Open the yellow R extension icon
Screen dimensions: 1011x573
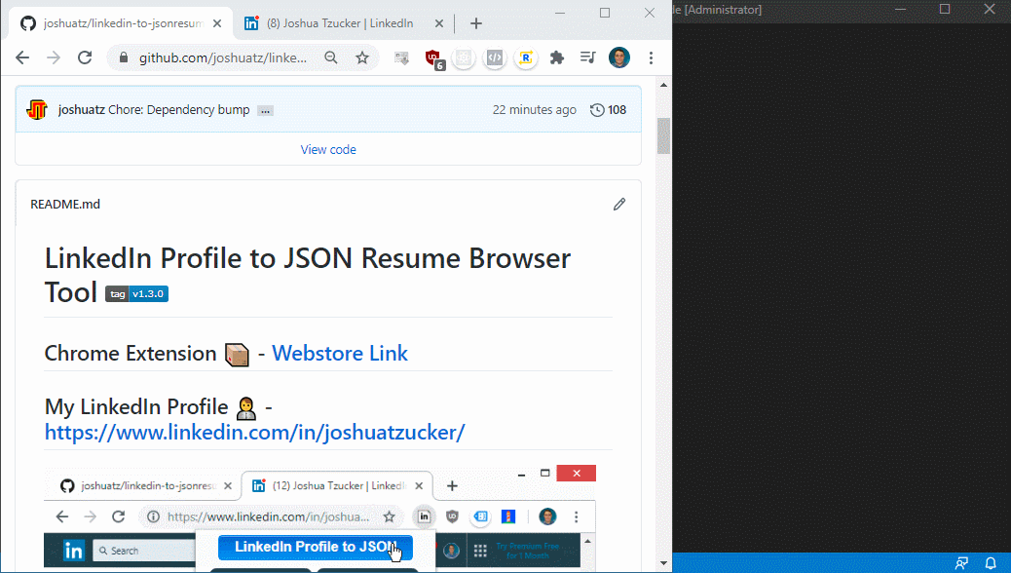click(x=526, y=58)
